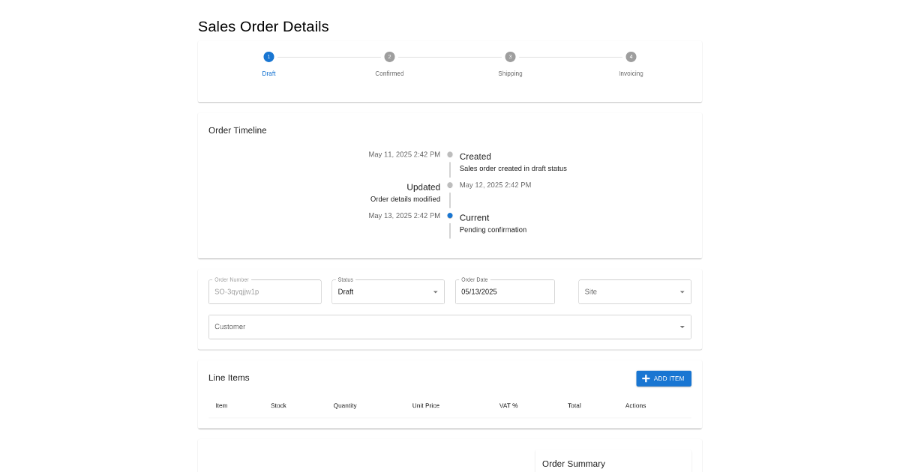This screenshot has height=472, width=900.
Task: Click the Order Date input field
Action: [x=505, y=291]
